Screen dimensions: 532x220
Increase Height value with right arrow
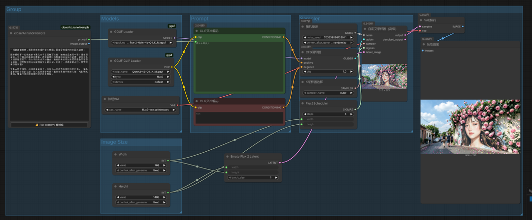pyautogui.click(x=164, y=197)
